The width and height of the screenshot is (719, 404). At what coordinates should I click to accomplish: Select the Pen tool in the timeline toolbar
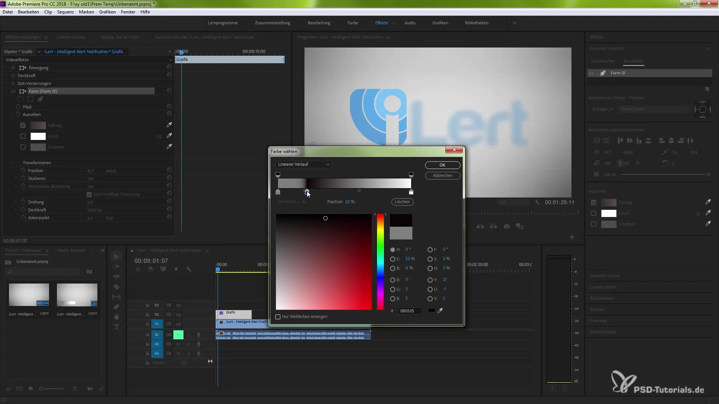116,307
